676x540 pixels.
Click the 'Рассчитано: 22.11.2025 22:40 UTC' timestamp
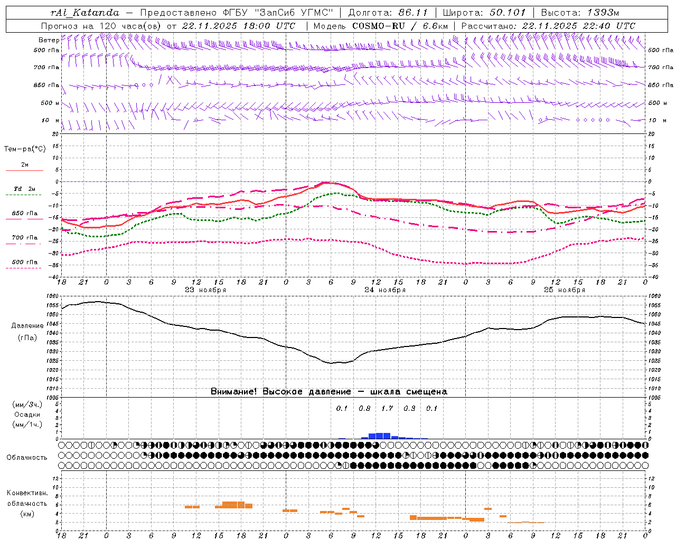pos(548,26)
